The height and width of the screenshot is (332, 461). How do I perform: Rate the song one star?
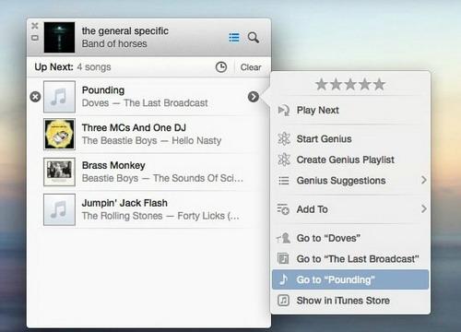click(x=321, y=84)
